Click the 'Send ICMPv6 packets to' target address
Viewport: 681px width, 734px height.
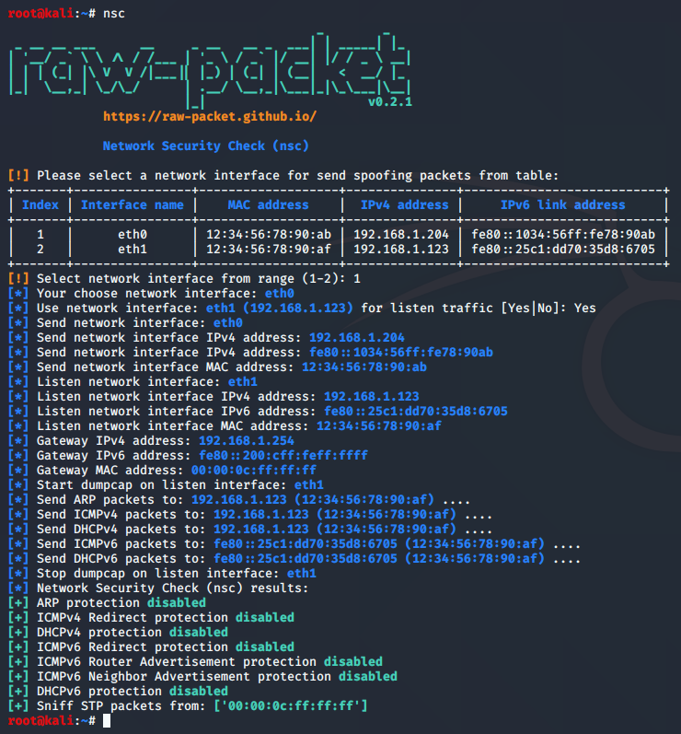pos(379,544)
